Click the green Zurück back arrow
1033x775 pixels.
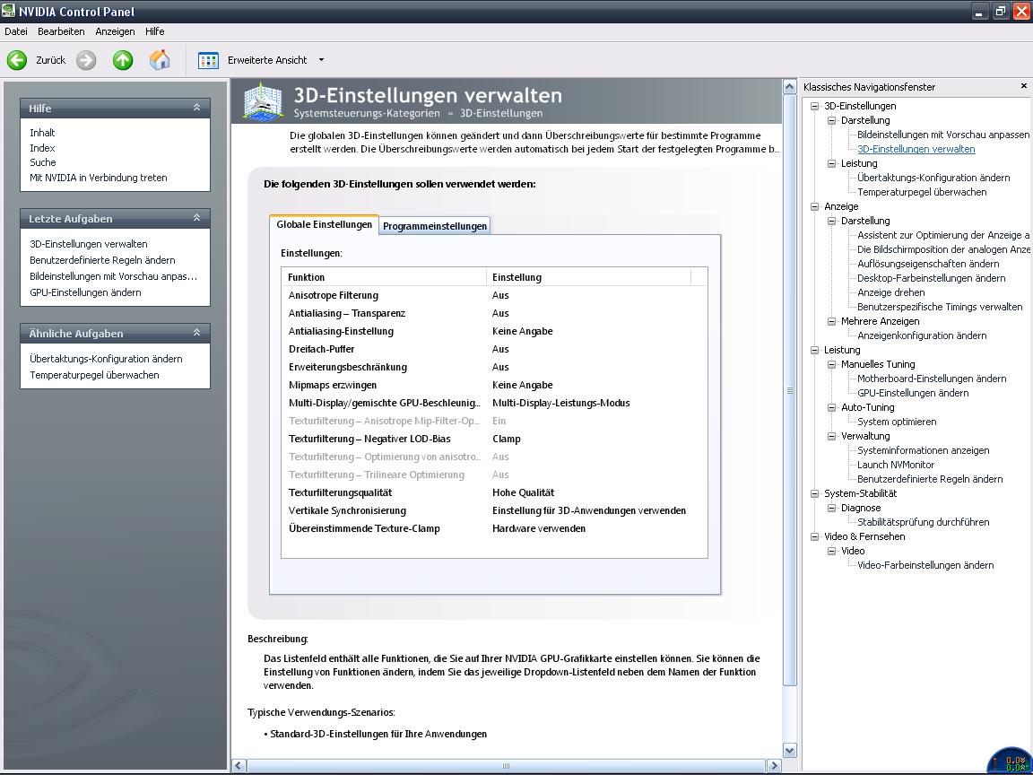pyautogui.click(x=17, y=60)
